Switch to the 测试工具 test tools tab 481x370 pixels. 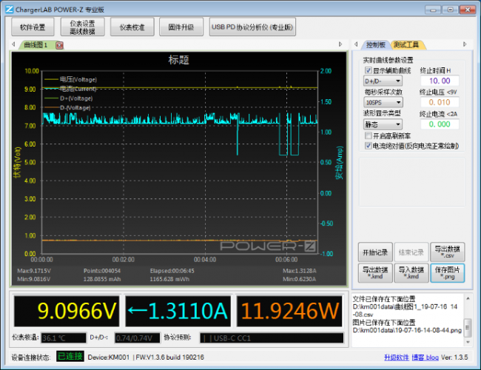tap(407, 45)
